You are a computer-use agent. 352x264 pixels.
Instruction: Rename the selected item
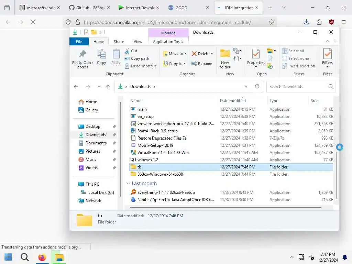pos(201,64)
